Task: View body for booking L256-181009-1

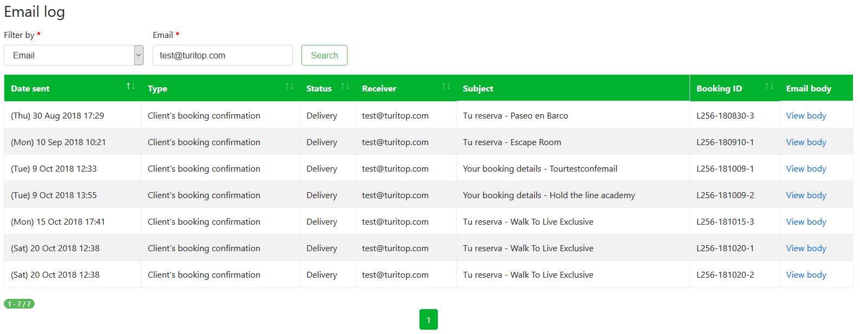Action: (806, 169)
